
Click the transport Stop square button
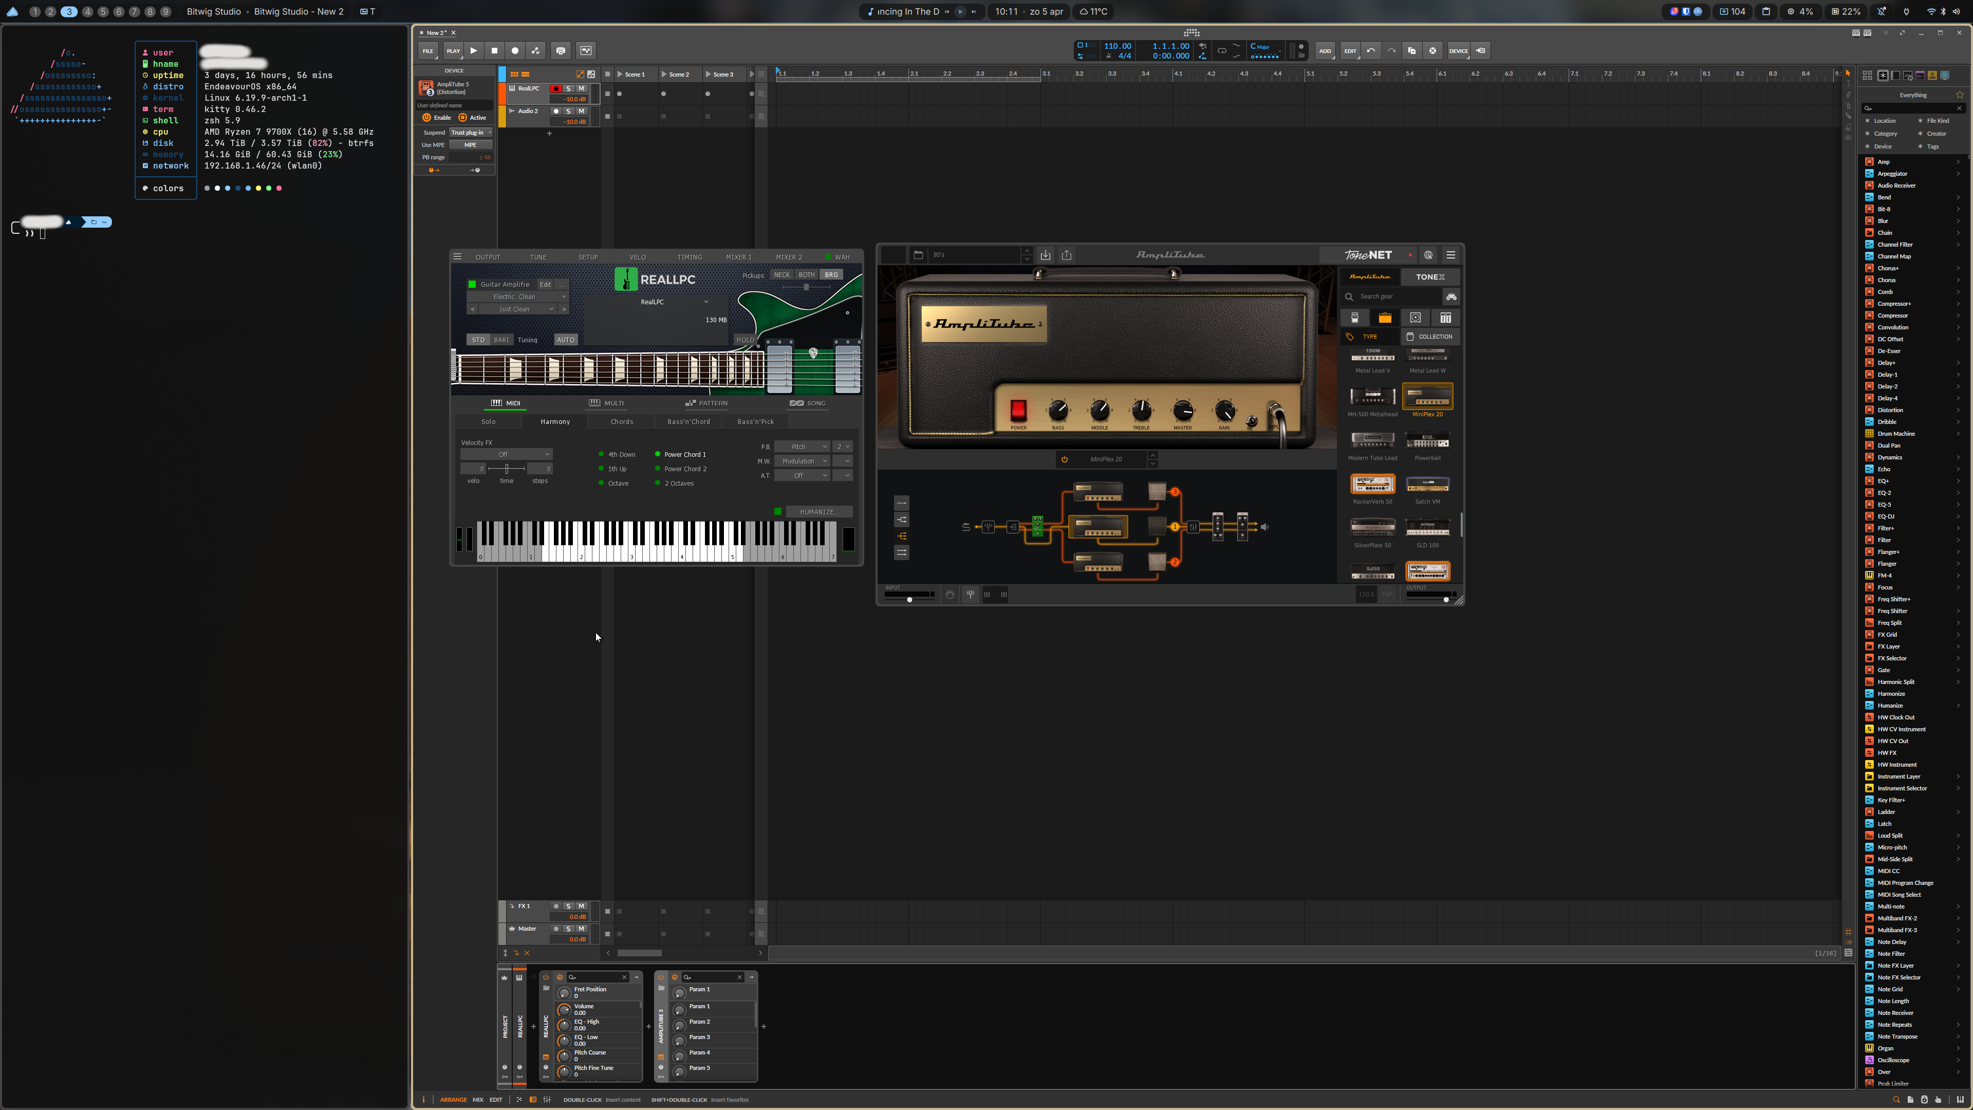tap(494, 50)
